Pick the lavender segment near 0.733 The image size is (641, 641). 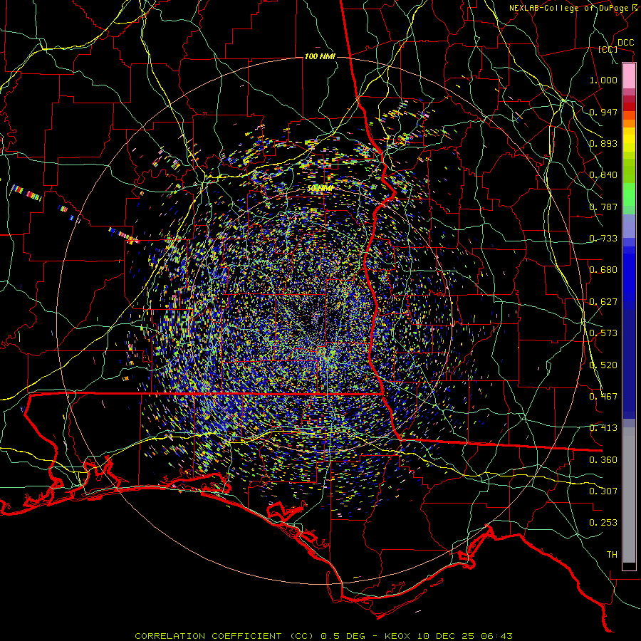[x=629, y=226]
